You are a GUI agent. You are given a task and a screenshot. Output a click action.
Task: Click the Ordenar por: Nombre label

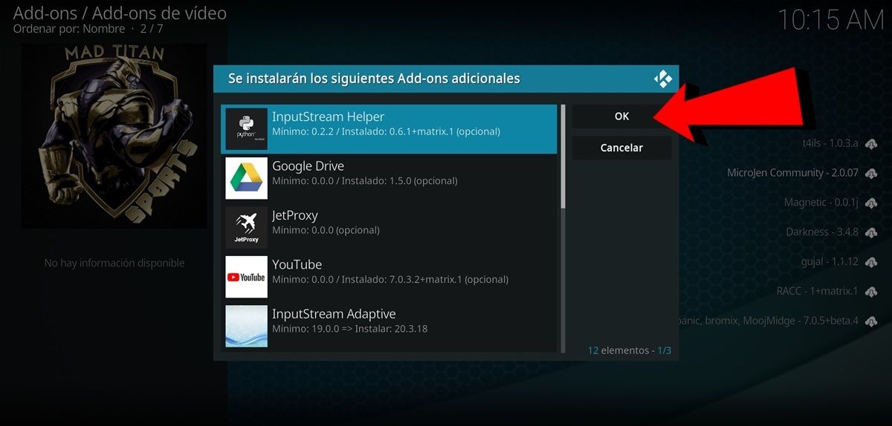tap(69, 29)
